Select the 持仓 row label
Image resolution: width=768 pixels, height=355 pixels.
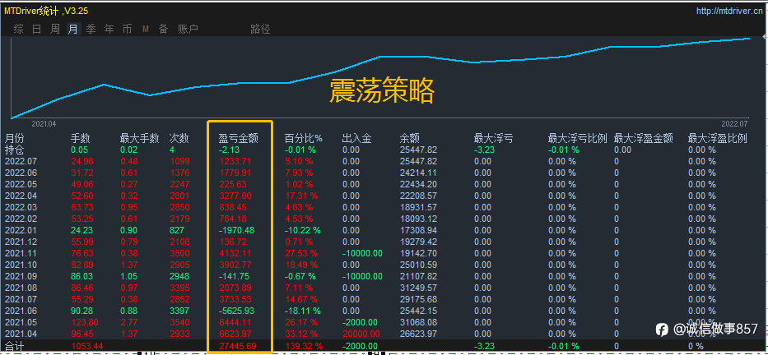click(x=14, y=150)
